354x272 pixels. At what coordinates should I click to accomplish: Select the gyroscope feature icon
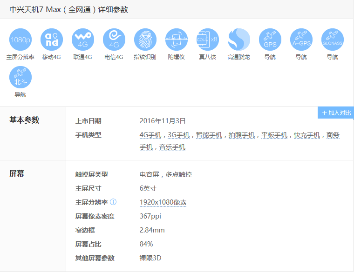(177, 40)
